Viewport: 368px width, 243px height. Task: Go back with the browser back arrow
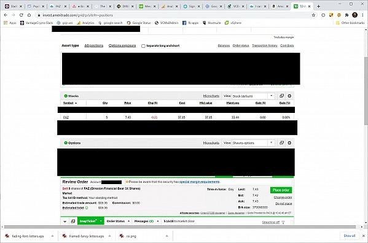tap(6, 15)
